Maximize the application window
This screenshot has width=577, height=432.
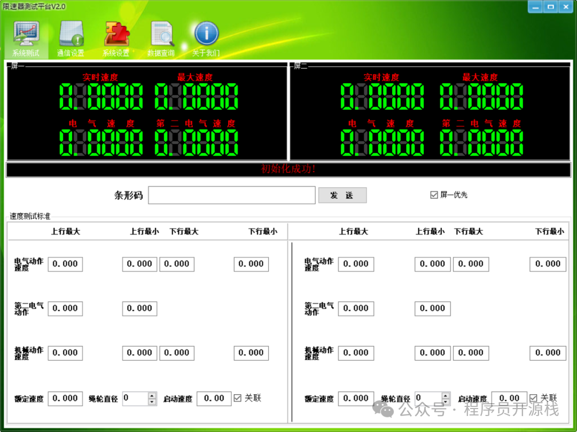point(551,6)
